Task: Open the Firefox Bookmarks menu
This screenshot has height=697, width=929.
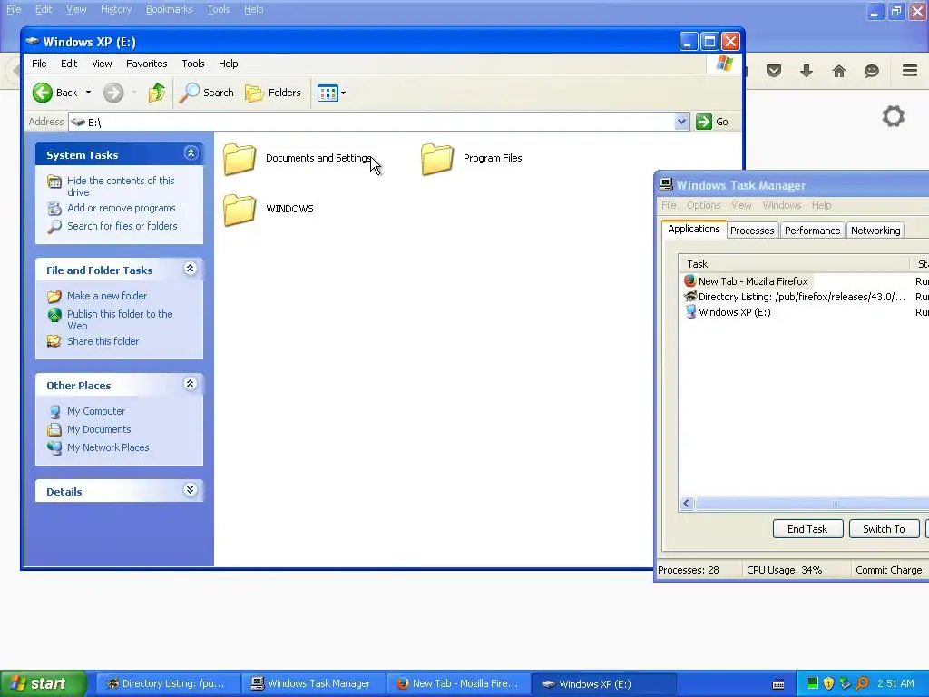Action: [x=170, y=9]
